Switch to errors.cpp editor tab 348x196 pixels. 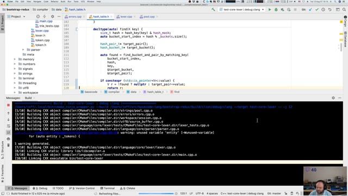tap(75, 17)
